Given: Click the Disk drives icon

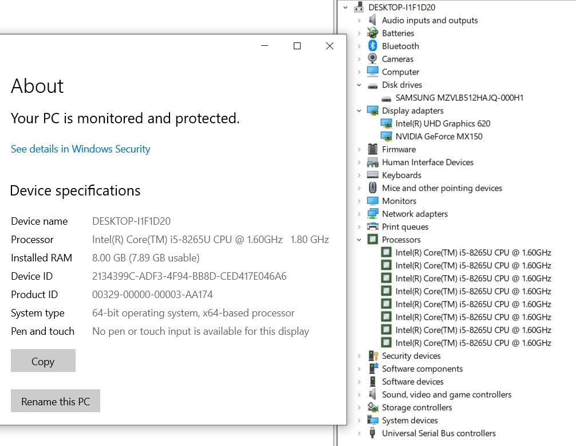Looking at the screenshot, I should (x=373, y=85).
